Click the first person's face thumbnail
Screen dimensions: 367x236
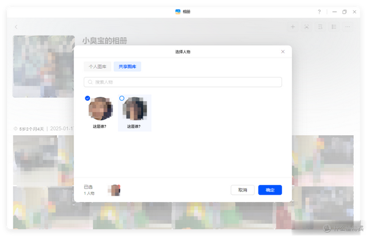pyautogui.click(x=101, y=109)
